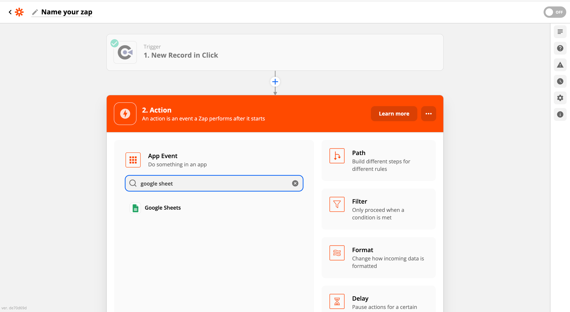Open the '1. New Record in Click' trigger step
This screenshot has height=312, width=570.
click(275, 52)
